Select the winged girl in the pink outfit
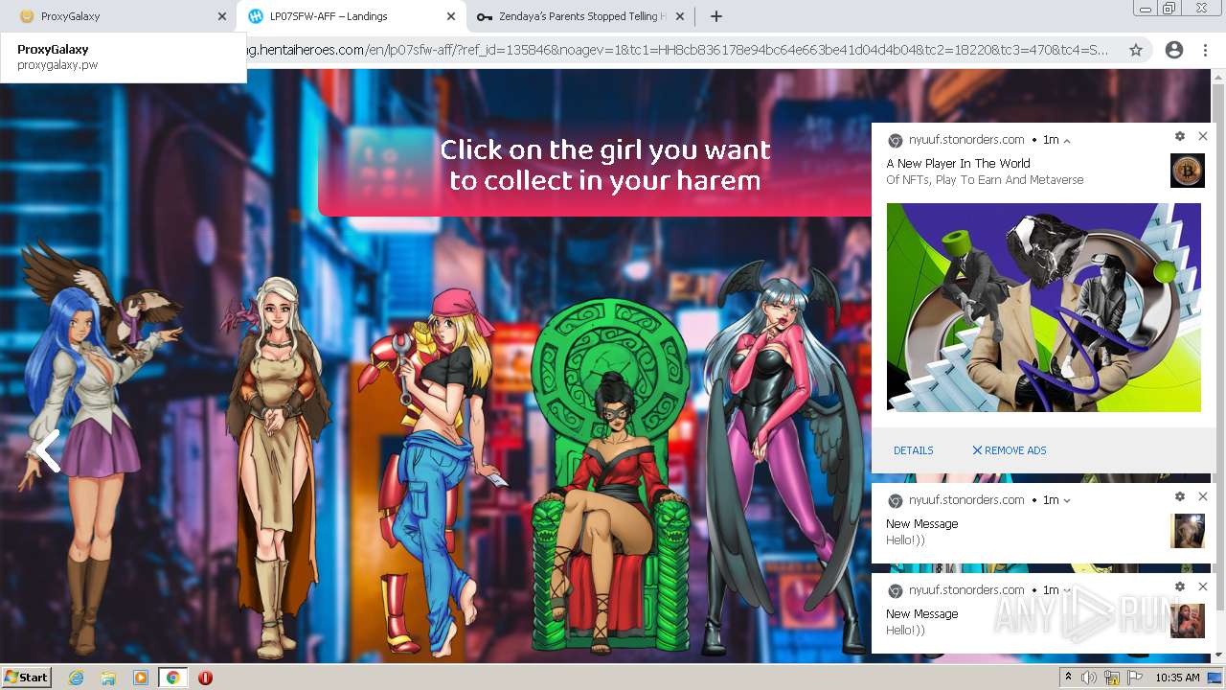The image size is (1226, 690). 785,460
